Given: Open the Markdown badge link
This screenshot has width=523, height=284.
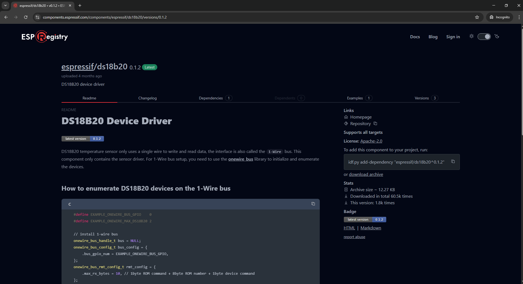Looking at the screenshot, I should [371, 228].
